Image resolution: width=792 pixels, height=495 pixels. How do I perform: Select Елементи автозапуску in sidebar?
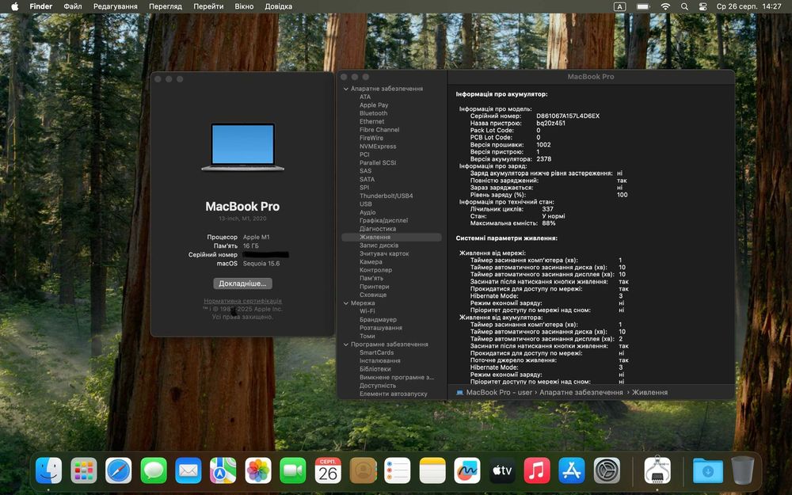pyautogui.click(x=393, y=394)
